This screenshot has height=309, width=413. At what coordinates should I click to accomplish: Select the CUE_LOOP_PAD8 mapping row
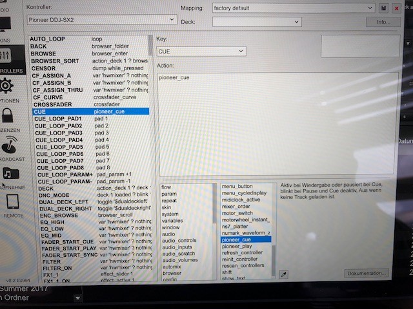pyautogui.click(x=93, y=167)
